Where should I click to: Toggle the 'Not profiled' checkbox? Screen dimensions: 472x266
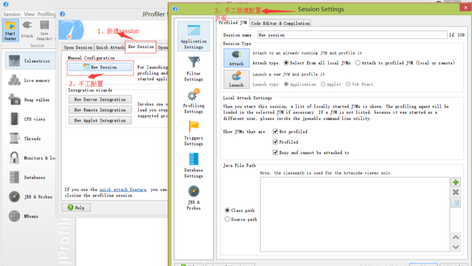[275, 131]
